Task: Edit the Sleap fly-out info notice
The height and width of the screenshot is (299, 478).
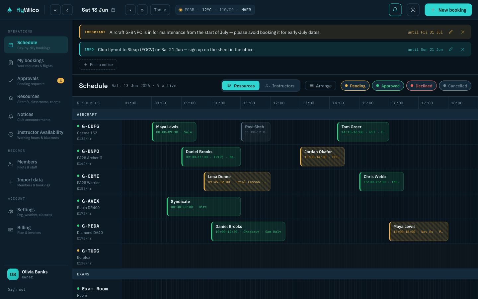Action: click(451, 50)
